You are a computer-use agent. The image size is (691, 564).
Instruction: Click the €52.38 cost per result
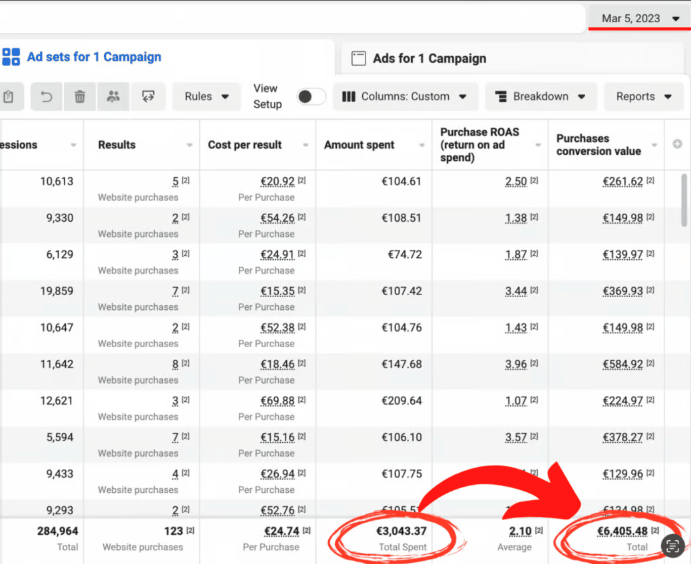tap(278, 328)
